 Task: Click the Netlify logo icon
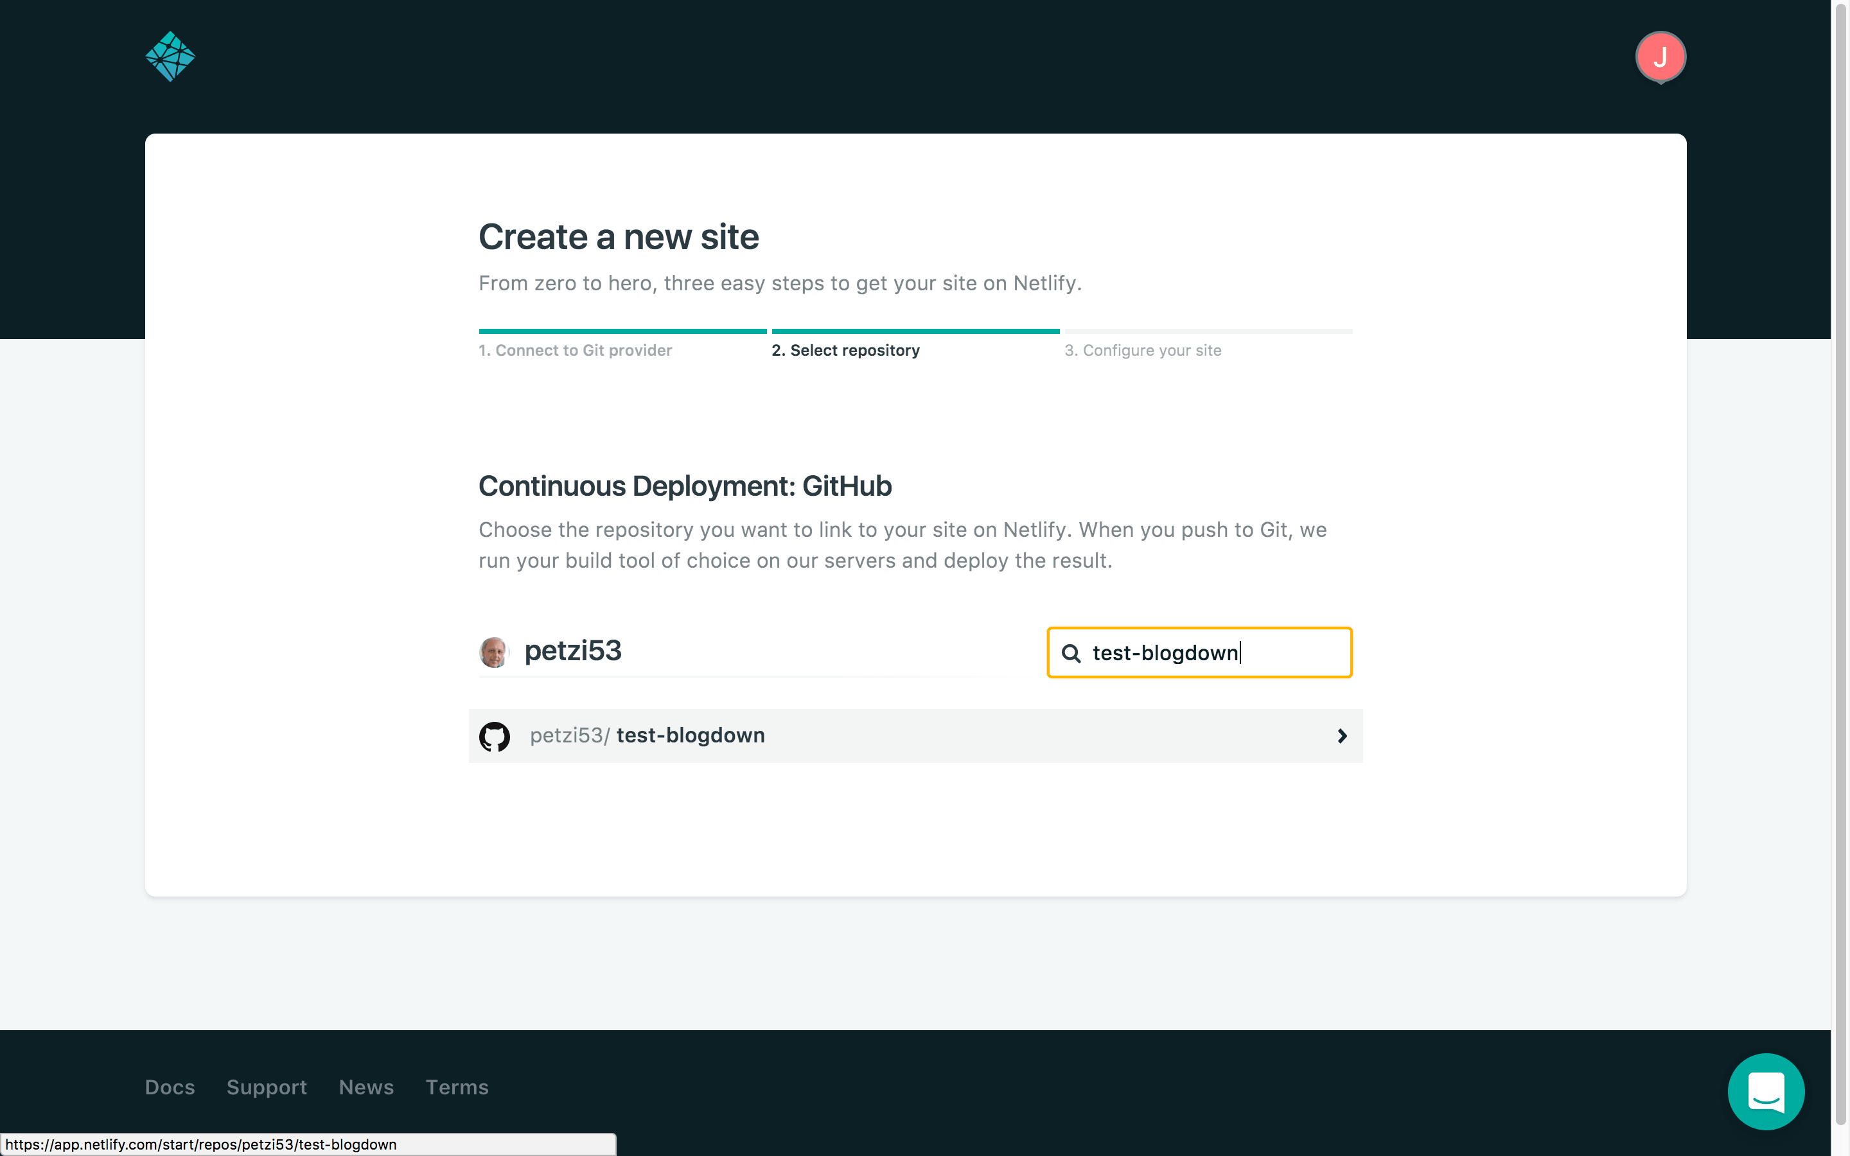(170, 57)
